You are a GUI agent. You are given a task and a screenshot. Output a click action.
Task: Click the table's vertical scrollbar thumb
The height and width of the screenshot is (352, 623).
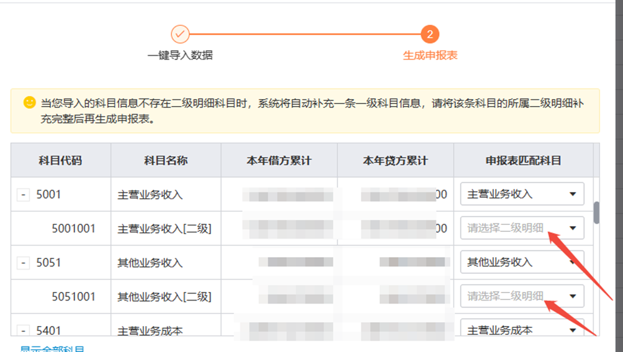click(x=596, y=212)
